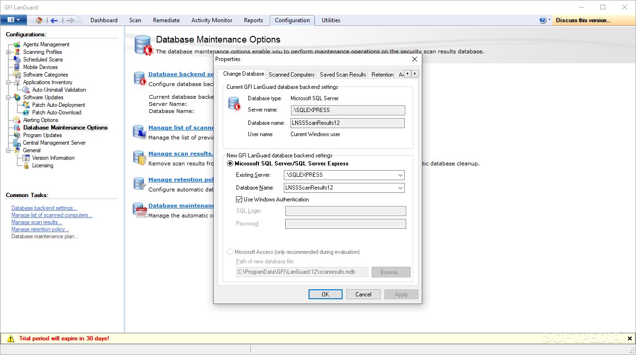Expand the Scanning Profiles tree node
Image resolution: width=636 pixels, height=355 pixels.
[8, 52]
